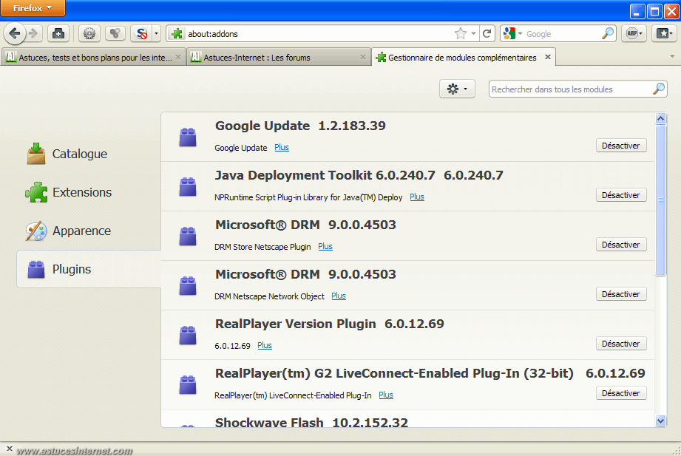Open Plus link for RealPlayer Version Plugin
681x456 pixels.
pos(265,345)
